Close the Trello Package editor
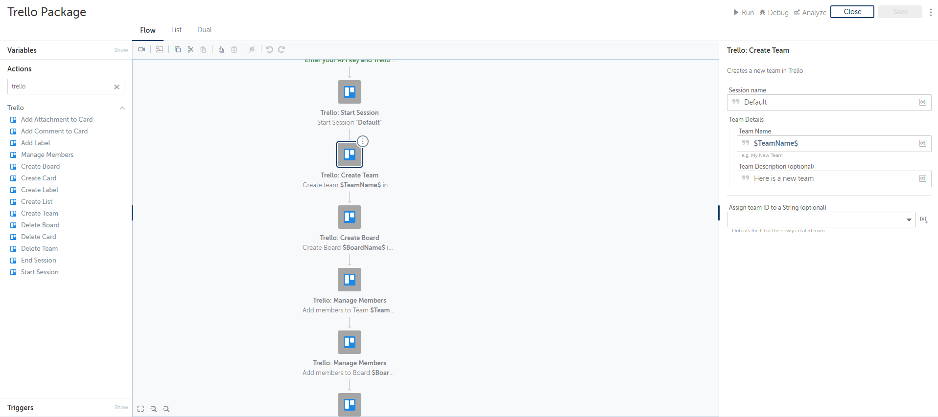938x417 pixels. tap(852, 12)
